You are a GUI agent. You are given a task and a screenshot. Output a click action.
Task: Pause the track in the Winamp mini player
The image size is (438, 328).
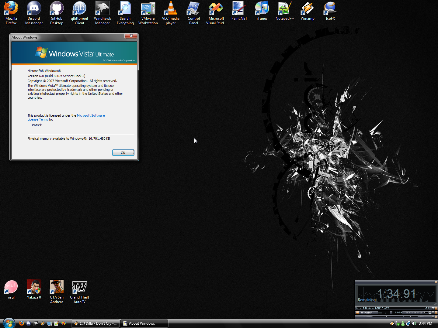click(x=412, y=313)
